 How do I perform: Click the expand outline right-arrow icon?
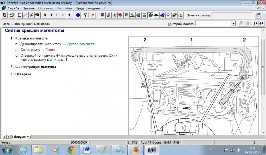coord(261,23)
